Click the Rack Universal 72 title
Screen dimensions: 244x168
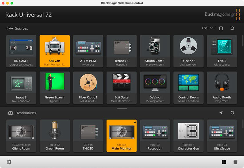coord(28,15)
